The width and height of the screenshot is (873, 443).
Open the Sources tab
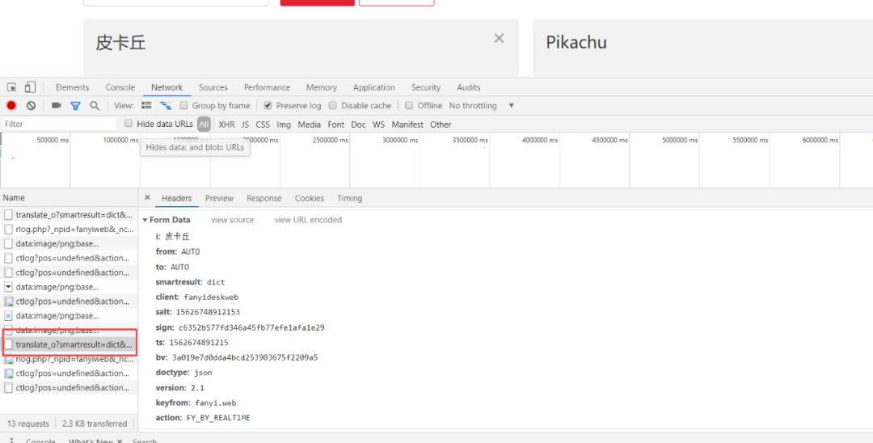(213, 87)
